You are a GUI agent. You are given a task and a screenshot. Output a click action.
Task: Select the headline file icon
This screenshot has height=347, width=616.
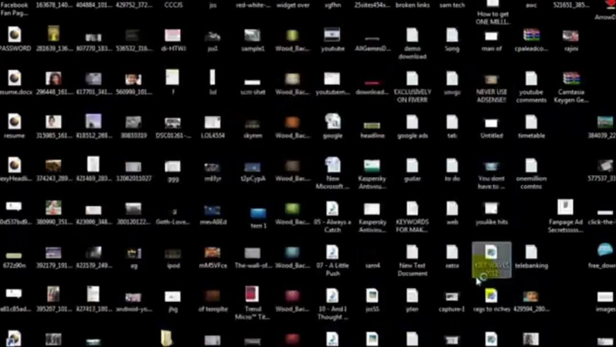[371, 125]
